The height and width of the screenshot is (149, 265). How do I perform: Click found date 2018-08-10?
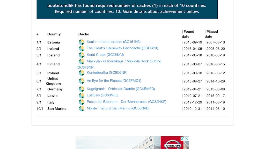(x=193, y=73)
